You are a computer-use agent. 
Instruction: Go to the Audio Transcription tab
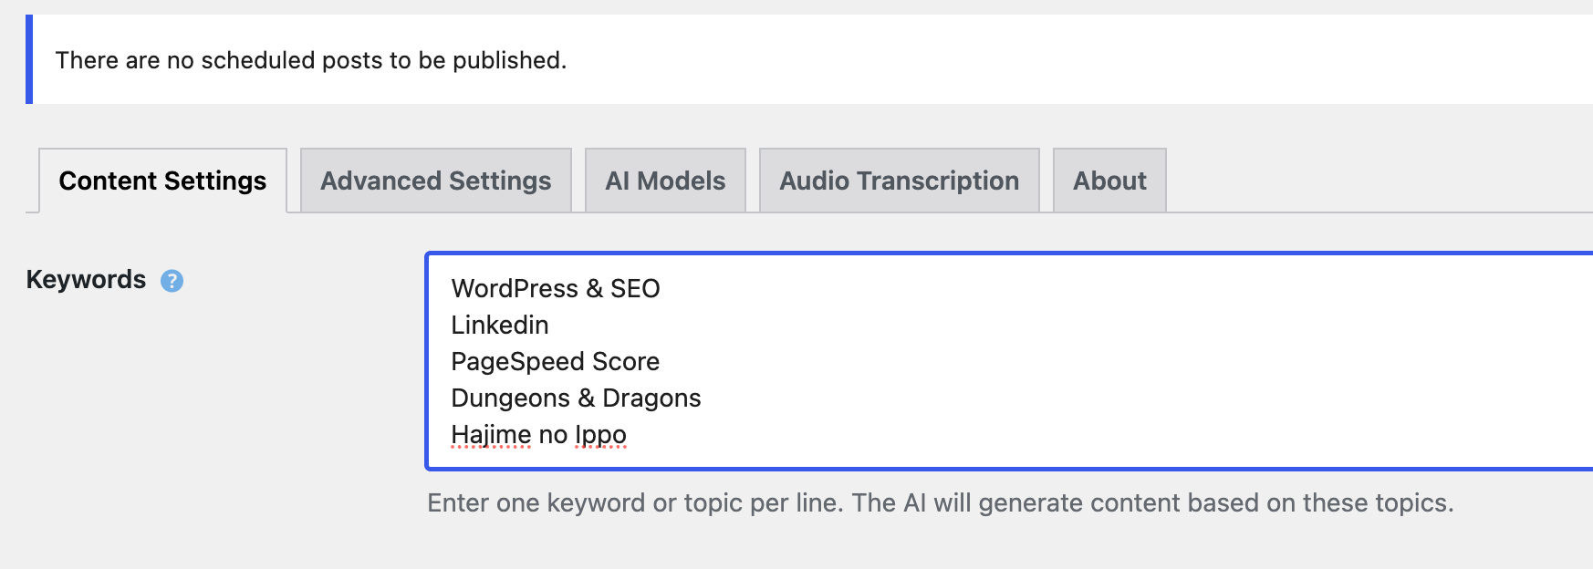899,181
